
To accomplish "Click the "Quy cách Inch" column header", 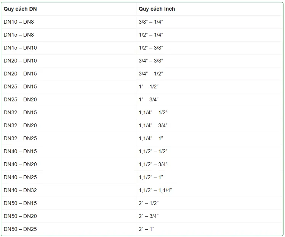I will pos(157,9).
